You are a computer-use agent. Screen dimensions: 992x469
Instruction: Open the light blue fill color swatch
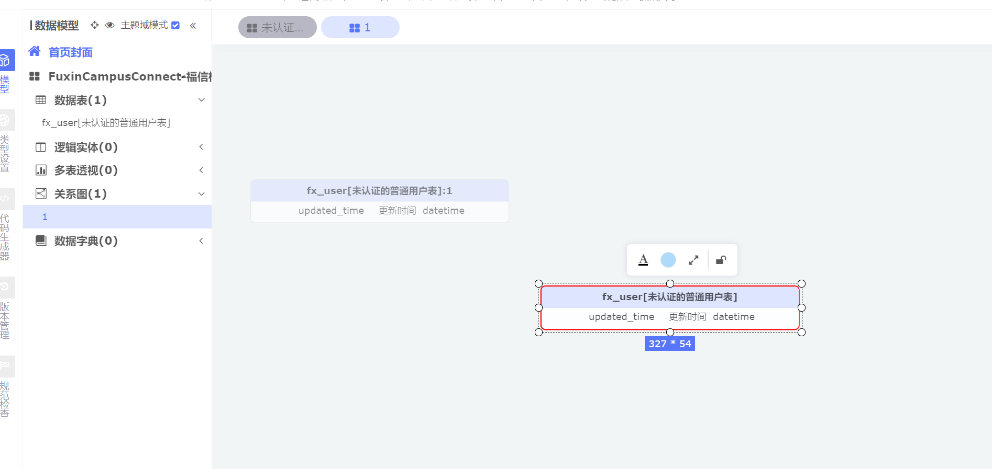coord(668,260)
